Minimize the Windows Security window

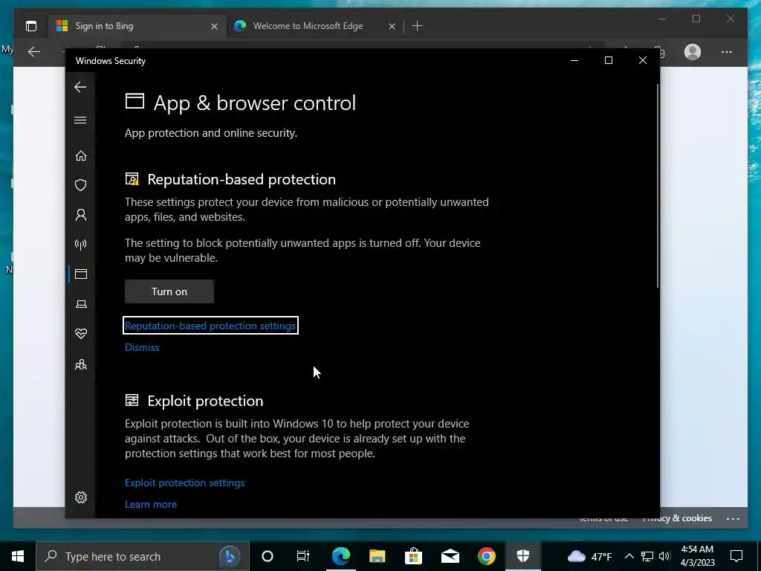point(574,61)
